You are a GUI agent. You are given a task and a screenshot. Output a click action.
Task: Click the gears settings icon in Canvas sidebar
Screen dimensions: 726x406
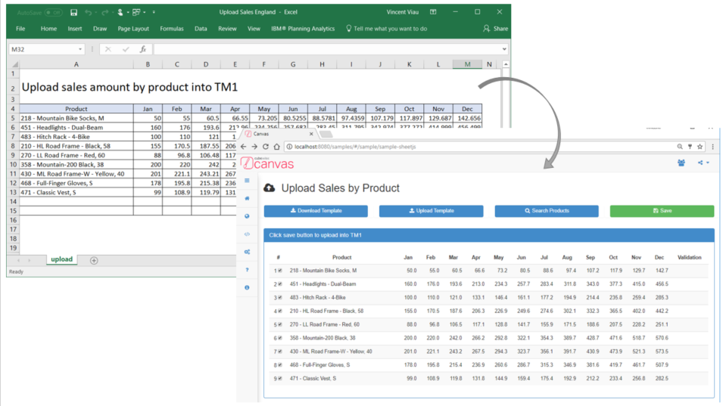point(247,252)
